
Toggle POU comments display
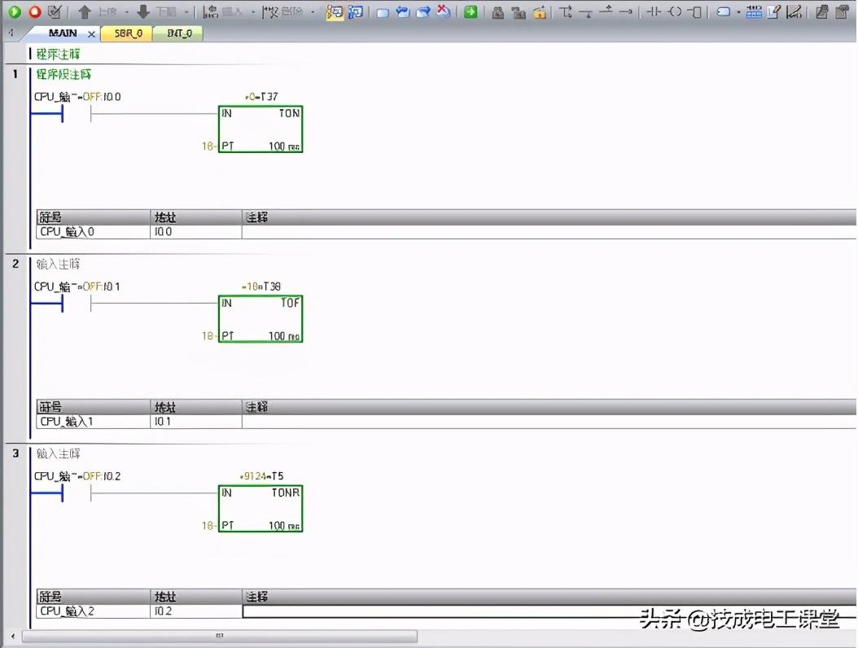(x=773, y=11)
